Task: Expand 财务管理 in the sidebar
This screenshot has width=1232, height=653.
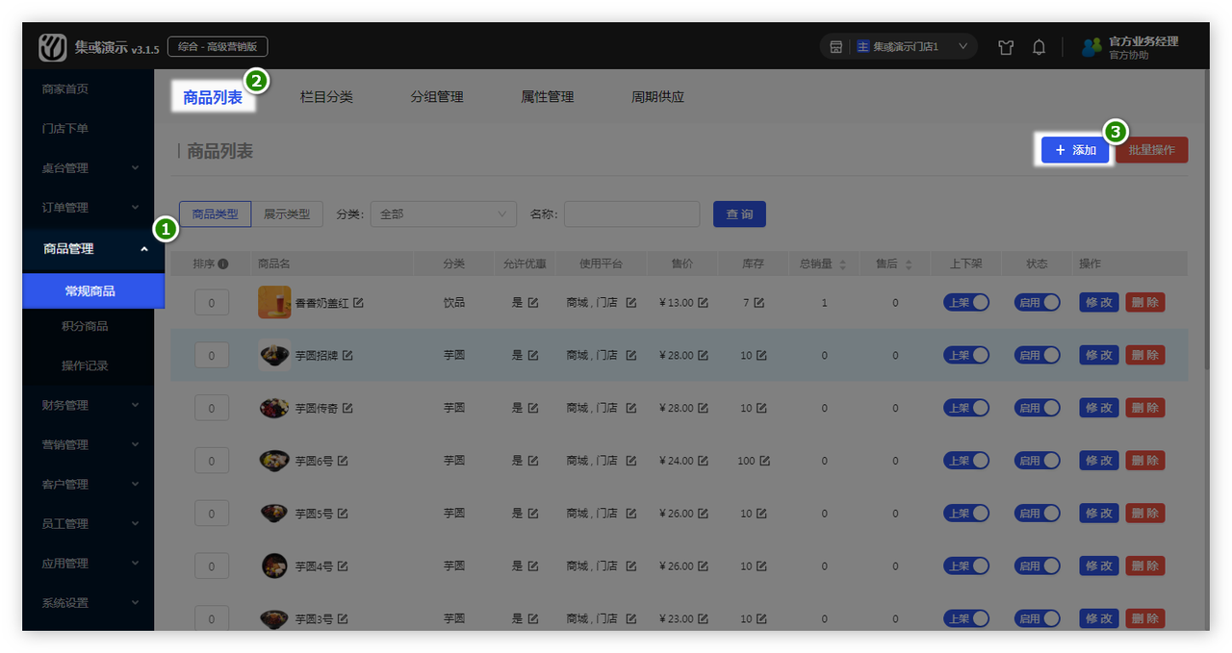Action: tap(88, 406)
